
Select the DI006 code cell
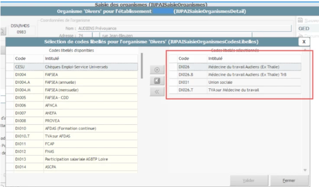tap(29, 106)
